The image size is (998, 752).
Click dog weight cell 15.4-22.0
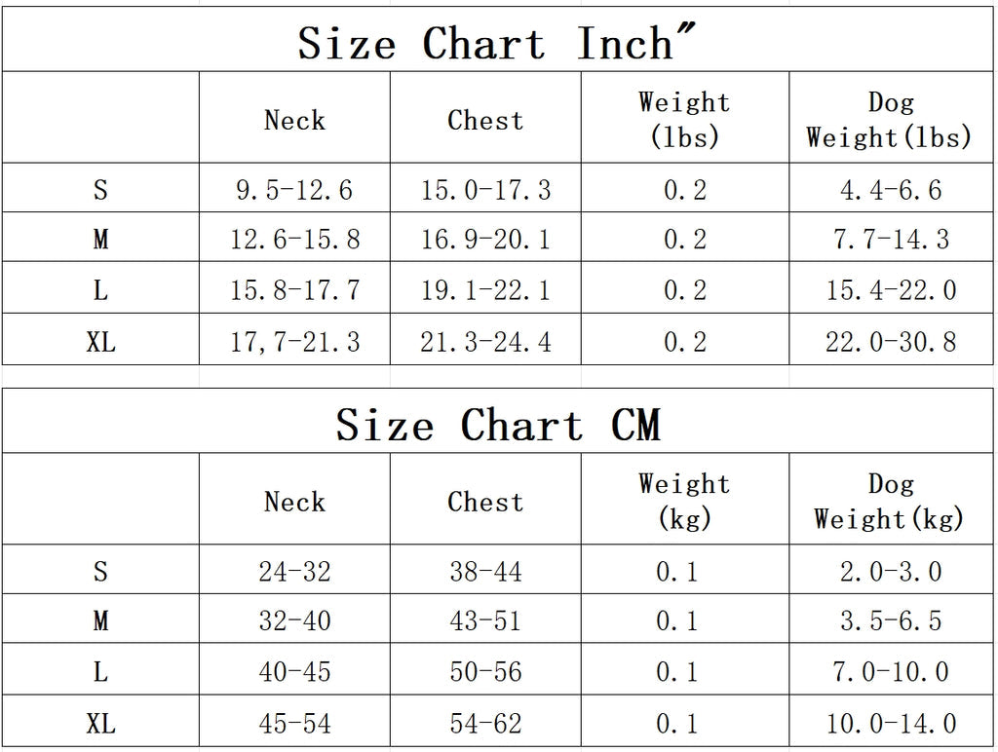tap(891, 290)
